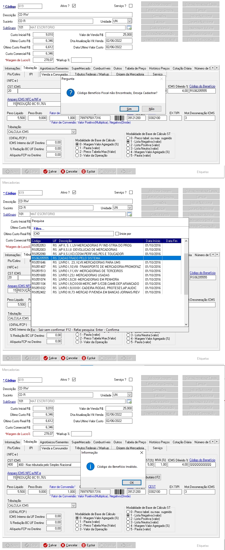Open Tributação CALCULA ICMS dropdown behind Pergunta dialog window

pyautogui.click(x=73, y=132)
